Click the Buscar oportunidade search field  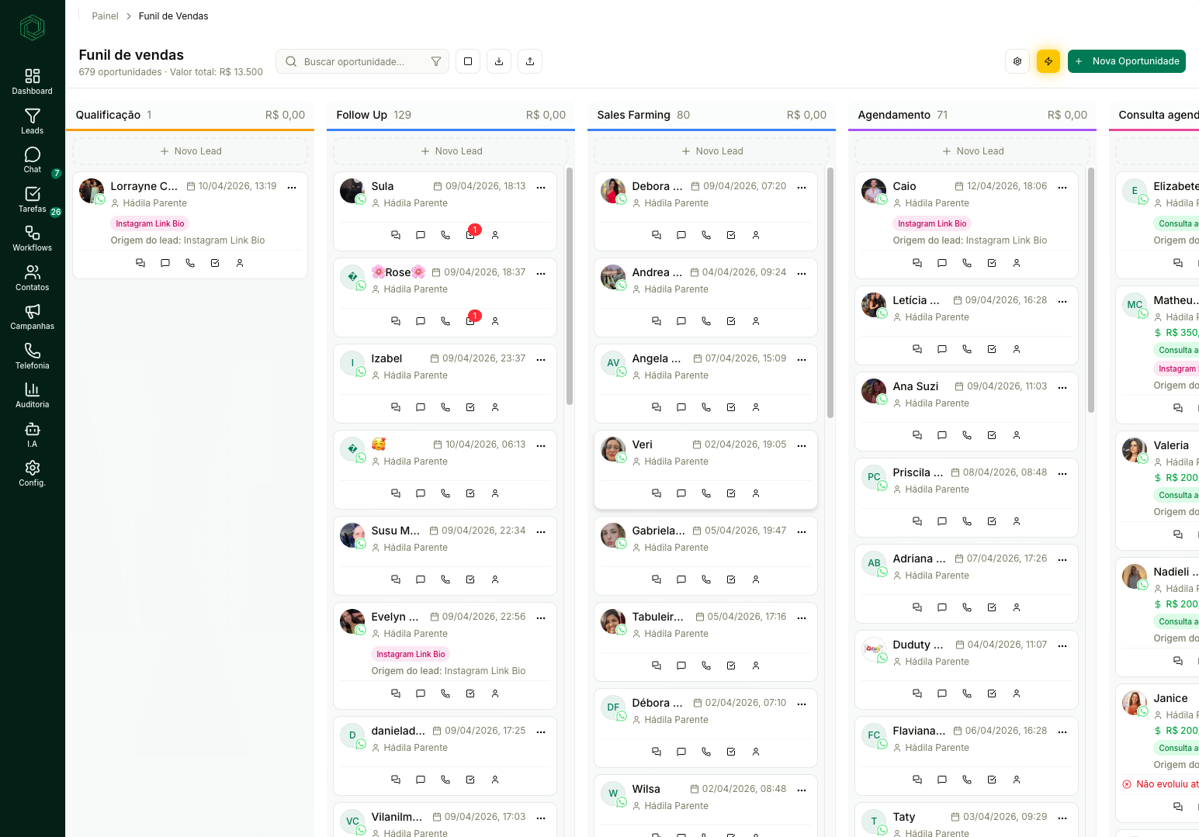[362, 61]
